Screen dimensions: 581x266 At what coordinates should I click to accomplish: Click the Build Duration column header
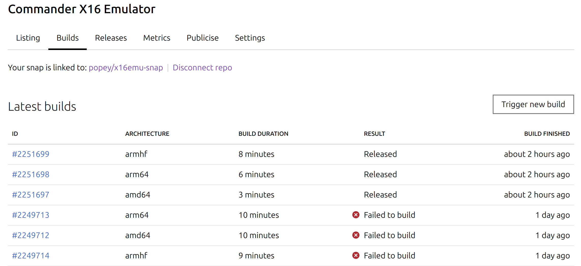point(263,134)
